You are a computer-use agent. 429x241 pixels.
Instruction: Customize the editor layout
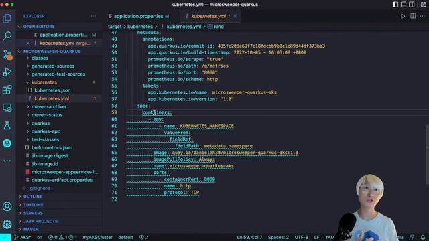click(x=423, y=5)
